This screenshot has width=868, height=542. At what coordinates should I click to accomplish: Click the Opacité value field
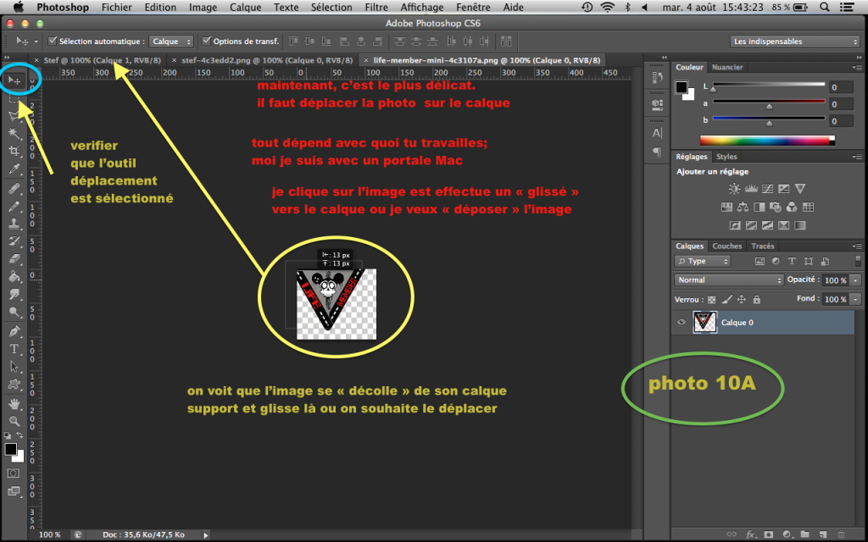(835, 280)
